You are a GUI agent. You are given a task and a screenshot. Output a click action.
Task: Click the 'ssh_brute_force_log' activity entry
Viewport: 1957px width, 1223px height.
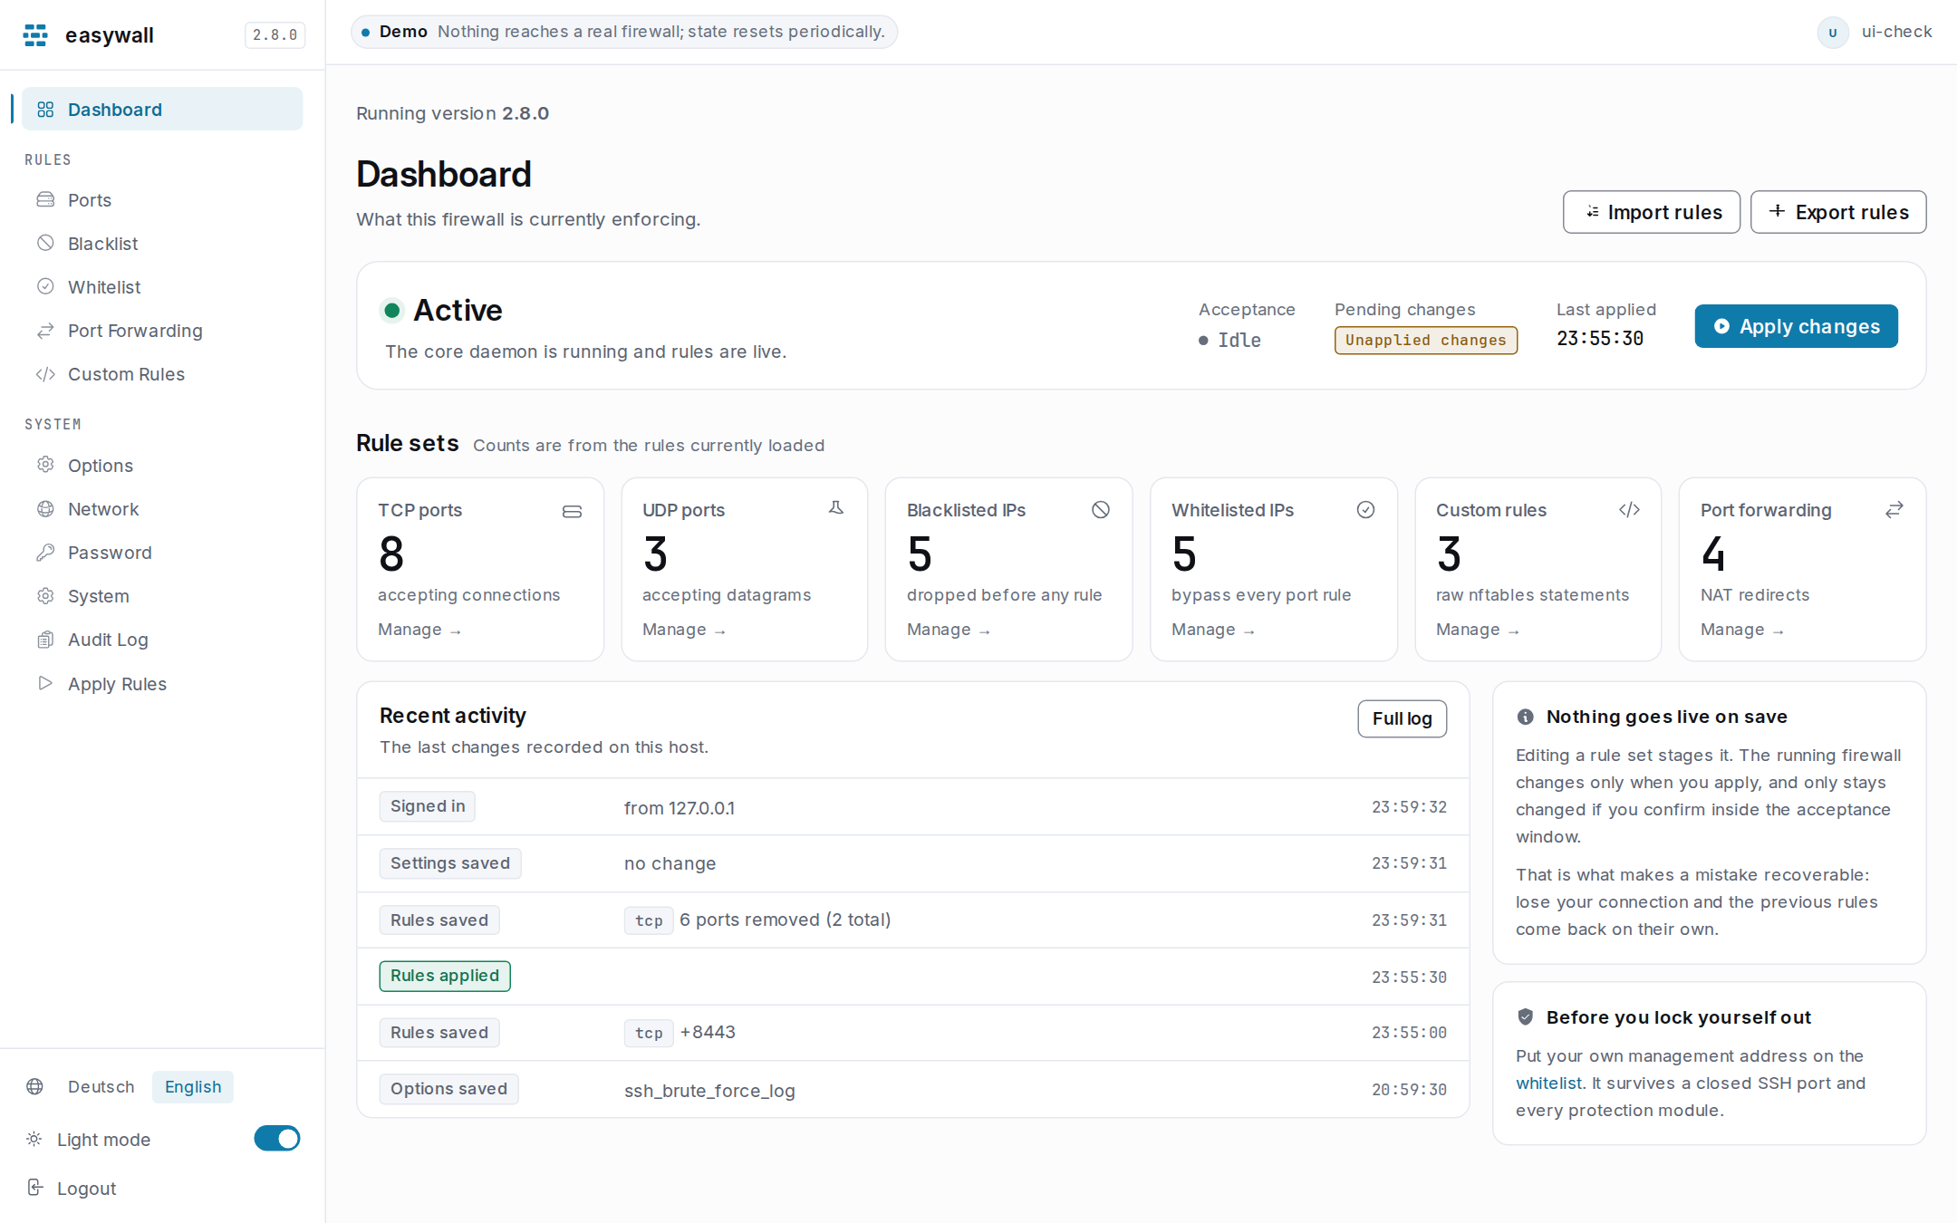point(709,1090)
